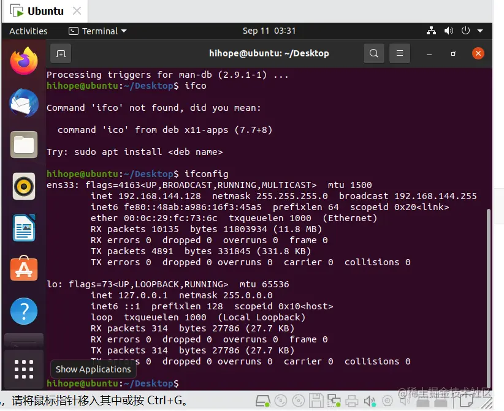Open the terminal hamburger menu
The image size is (504, 411).
tap(400, 53)
